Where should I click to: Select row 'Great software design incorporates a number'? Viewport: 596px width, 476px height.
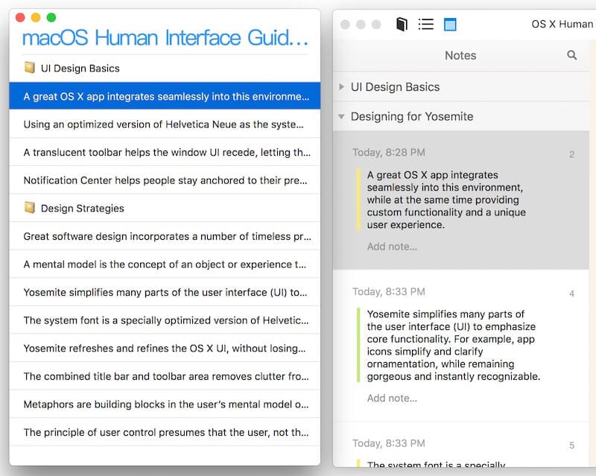point(165,236)
